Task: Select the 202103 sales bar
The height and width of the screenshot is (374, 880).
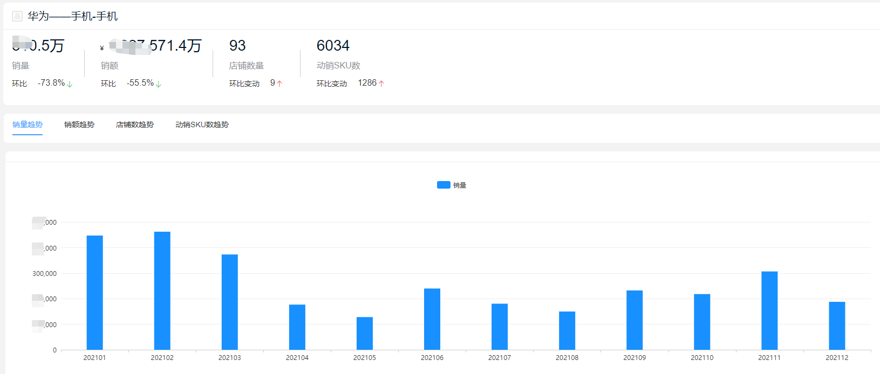Action: click(x=230, y=302)
